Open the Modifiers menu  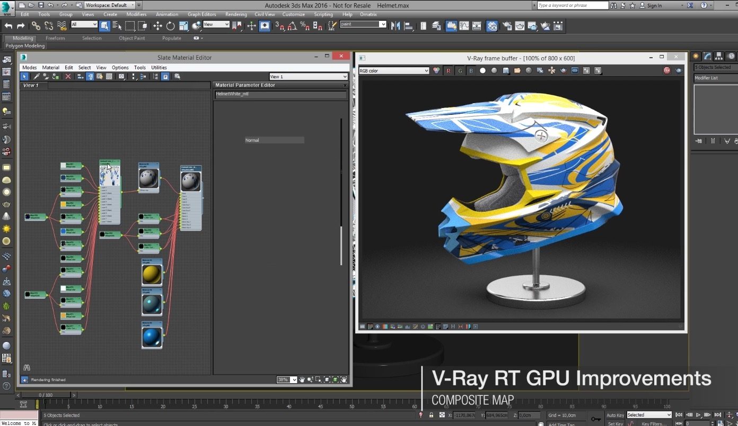(x=136, y=14)
